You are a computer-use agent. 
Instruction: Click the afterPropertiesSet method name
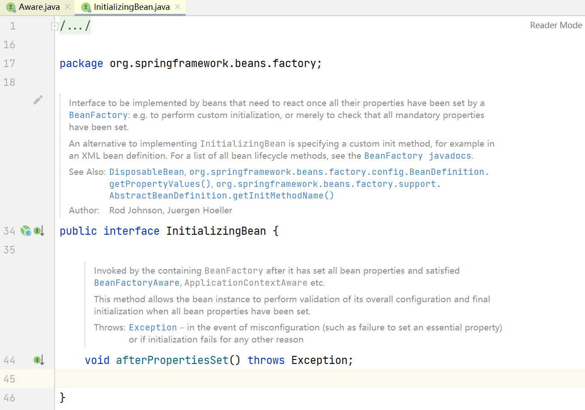(172, 360)
